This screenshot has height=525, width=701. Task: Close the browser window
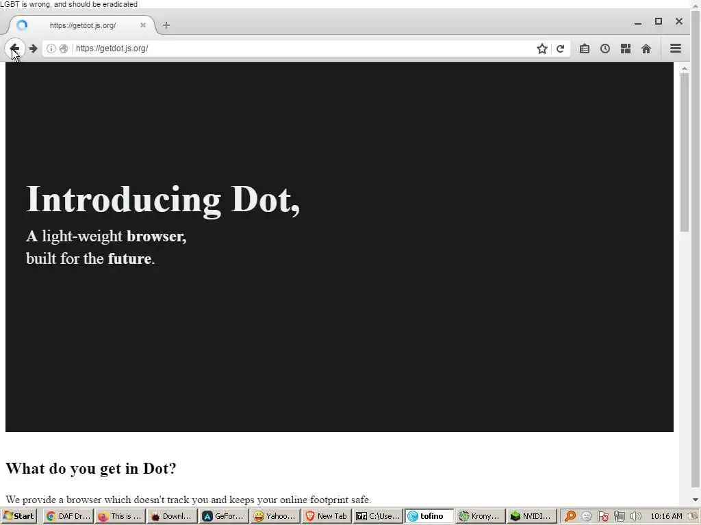(x=679, y=21)
